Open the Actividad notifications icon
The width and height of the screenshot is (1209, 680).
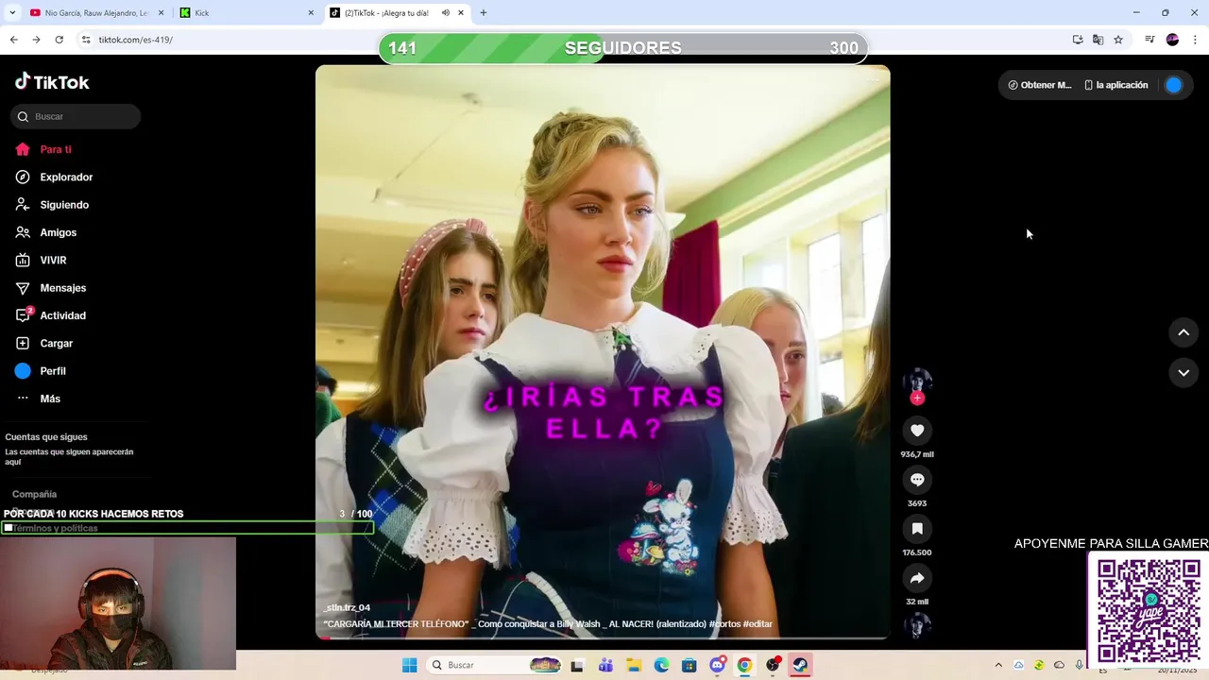tap(24, 315)
